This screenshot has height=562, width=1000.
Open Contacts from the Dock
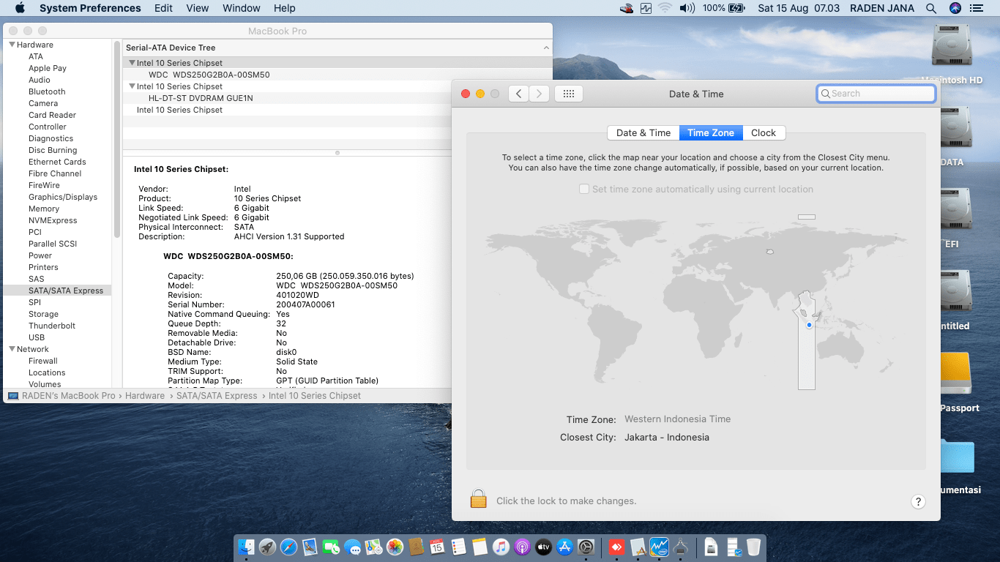[417, 547]
